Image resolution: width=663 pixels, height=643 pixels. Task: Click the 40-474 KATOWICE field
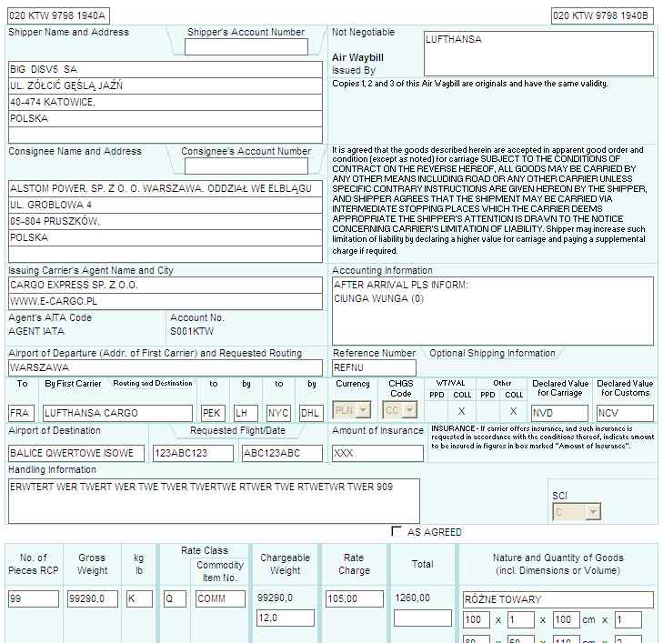point(166,102)
